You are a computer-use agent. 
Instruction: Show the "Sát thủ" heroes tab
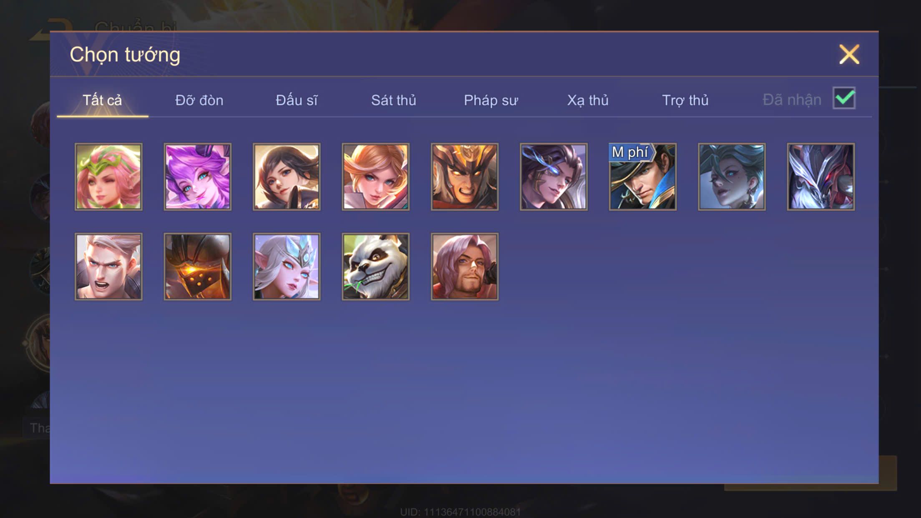pyautogui.click(x=393, y=101)
